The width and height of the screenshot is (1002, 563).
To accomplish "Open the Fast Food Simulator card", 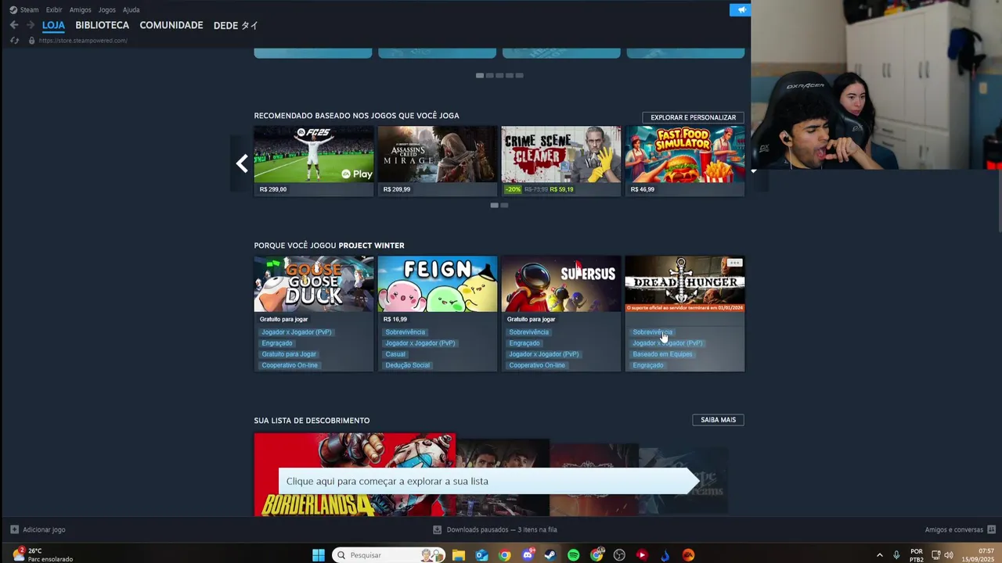I will [x=685, y=161].
